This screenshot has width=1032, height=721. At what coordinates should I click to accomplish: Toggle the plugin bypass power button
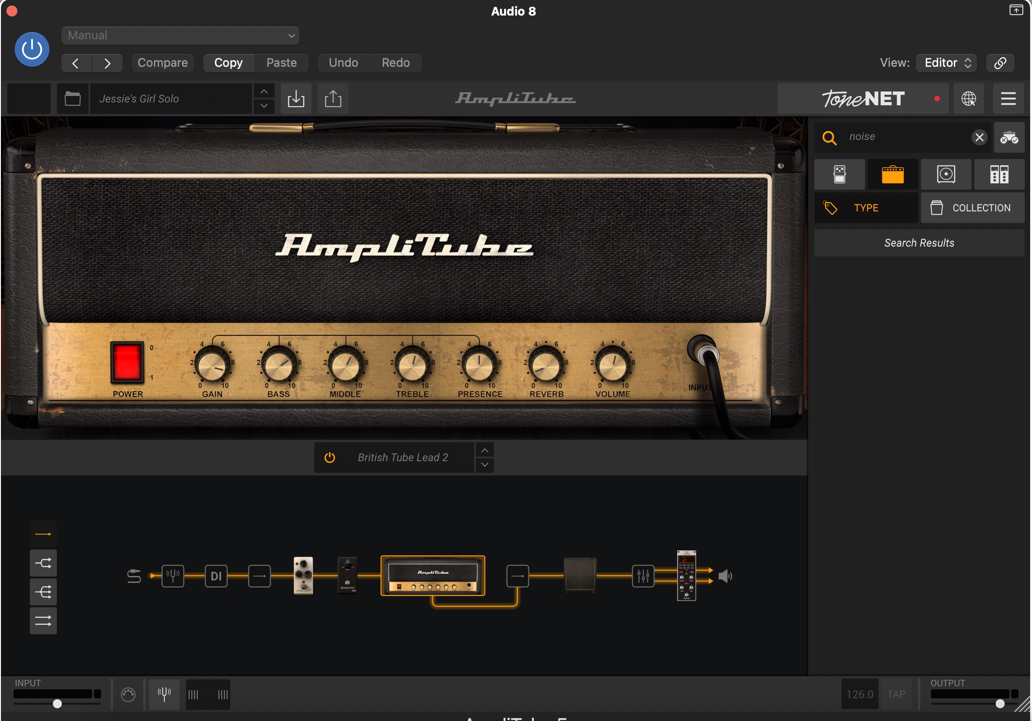tap(32, 49)
